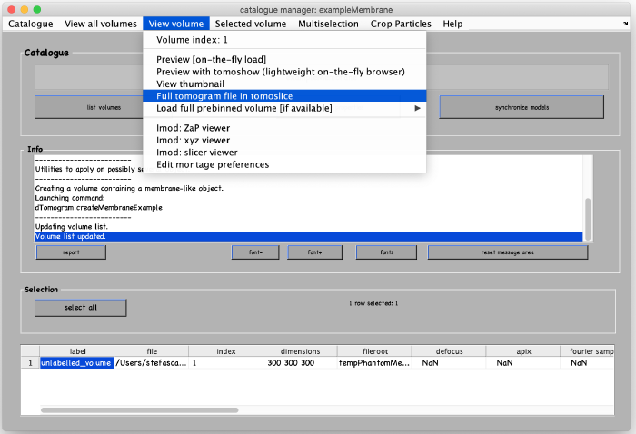Select Full tomogram file in tomoslice
636x434 pixels.
coord(284,96)
